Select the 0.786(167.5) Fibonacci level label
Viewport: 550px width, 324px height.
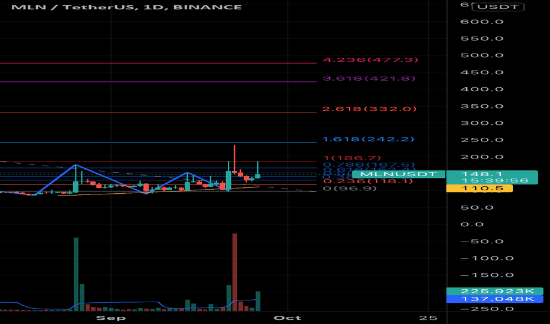pos(369,164)
